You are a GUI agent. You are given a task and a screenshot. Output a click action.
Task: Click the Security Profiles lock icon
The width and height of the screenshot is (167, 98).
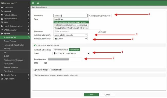pyautogui.click(x=2, y=19)
